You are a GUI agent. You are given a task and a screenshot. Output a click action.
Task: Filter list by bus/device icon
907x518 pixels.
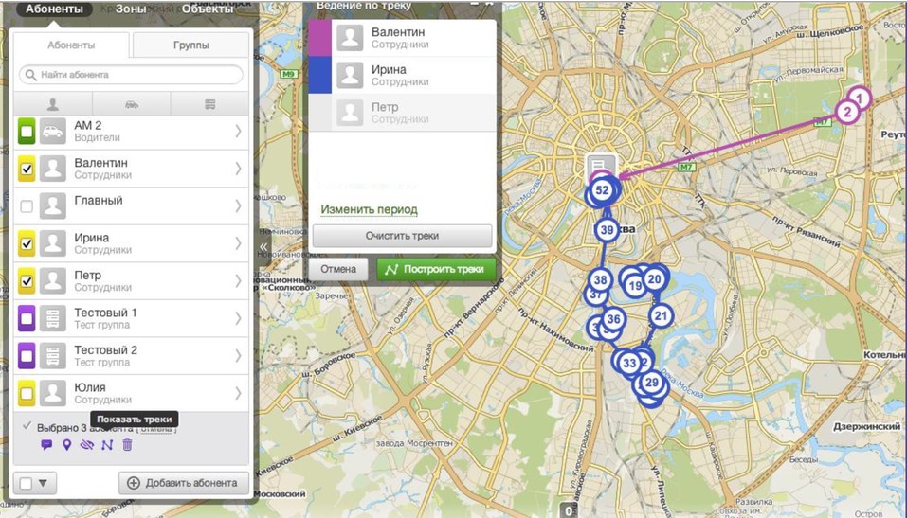coord(209,104)
